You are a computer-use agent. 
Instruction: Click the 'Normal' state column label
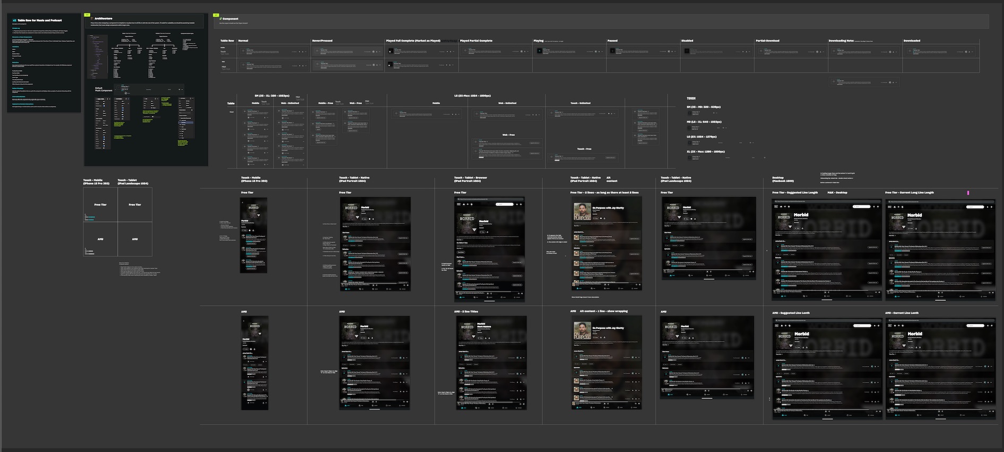coord(243,40)
